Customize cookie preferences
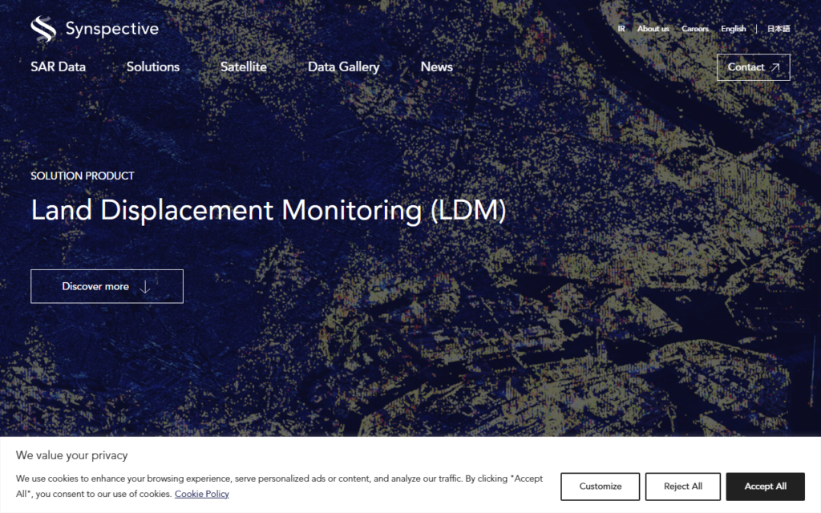 click(x=600, y=487)
